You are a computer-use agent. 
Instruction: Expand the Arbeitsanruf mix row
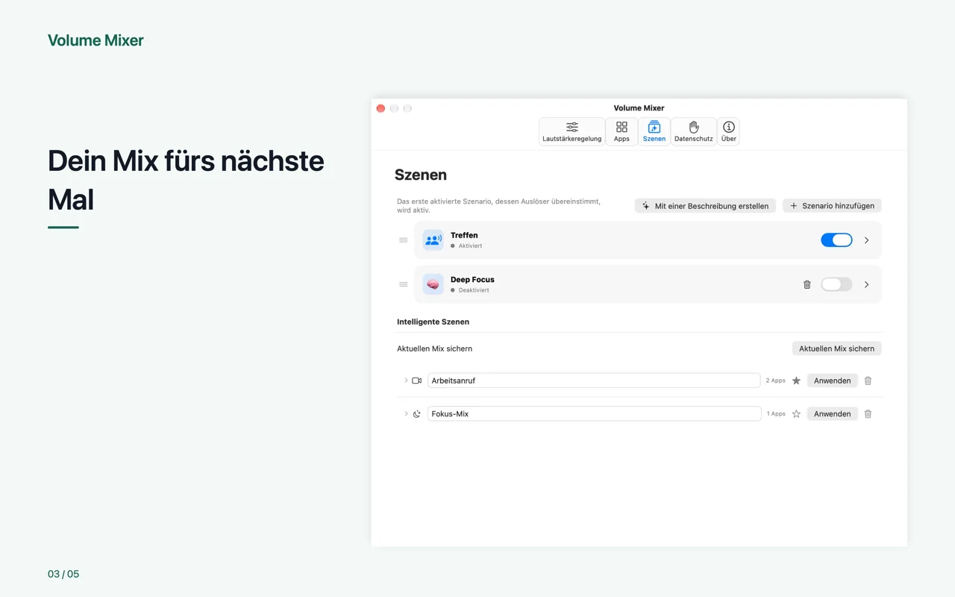(x=406, y=381)
